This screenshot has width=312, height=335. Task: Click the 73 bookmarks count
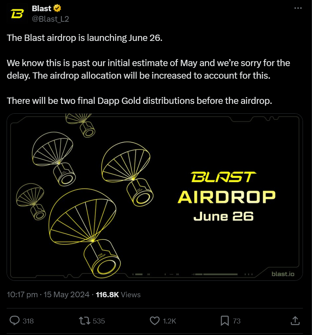coord(237,321)
